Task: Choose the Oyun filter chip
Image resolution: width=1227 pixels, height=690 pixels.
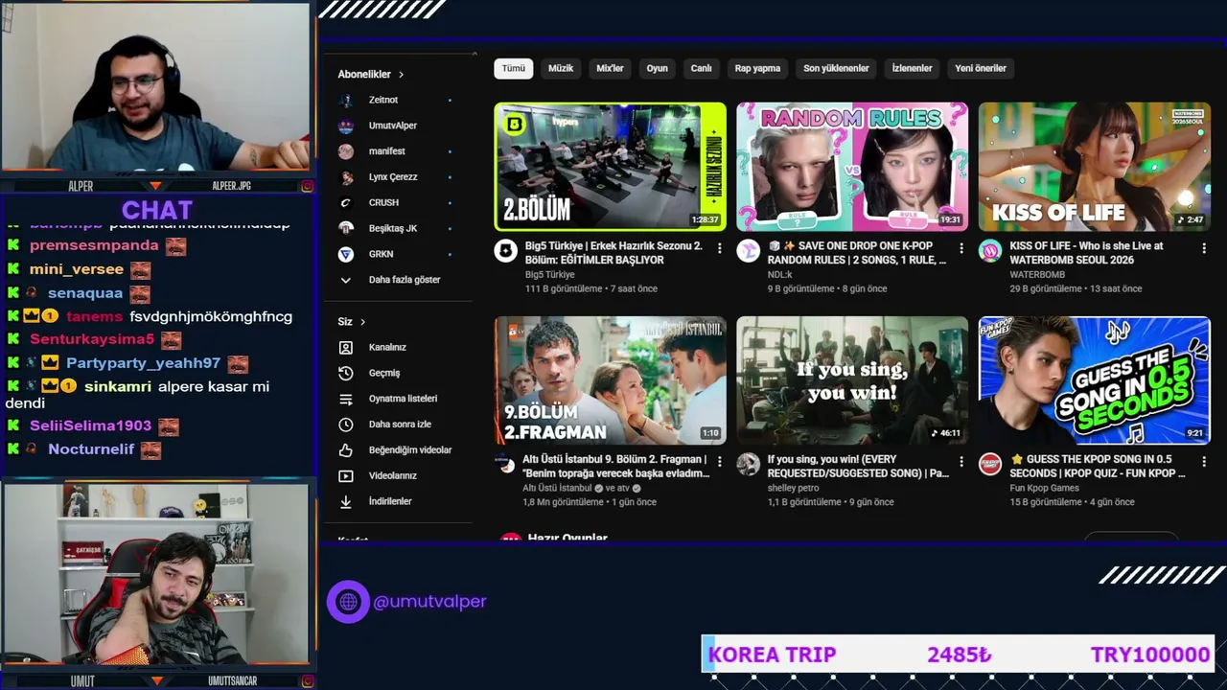Action: point(657,68)
